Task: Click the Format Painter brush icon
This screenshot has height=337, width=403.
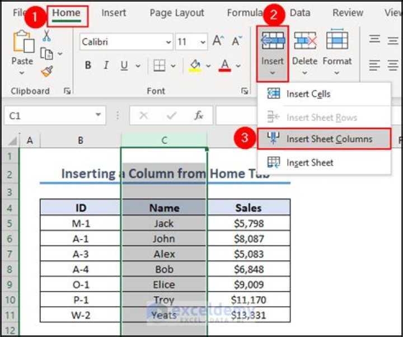Action: coord(47,72)
